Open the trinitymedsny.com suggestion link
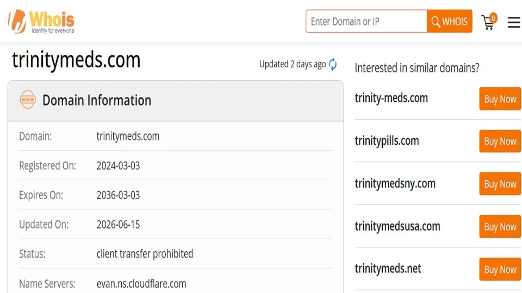The height and width of the screenshot is (293, 522). 395,183
